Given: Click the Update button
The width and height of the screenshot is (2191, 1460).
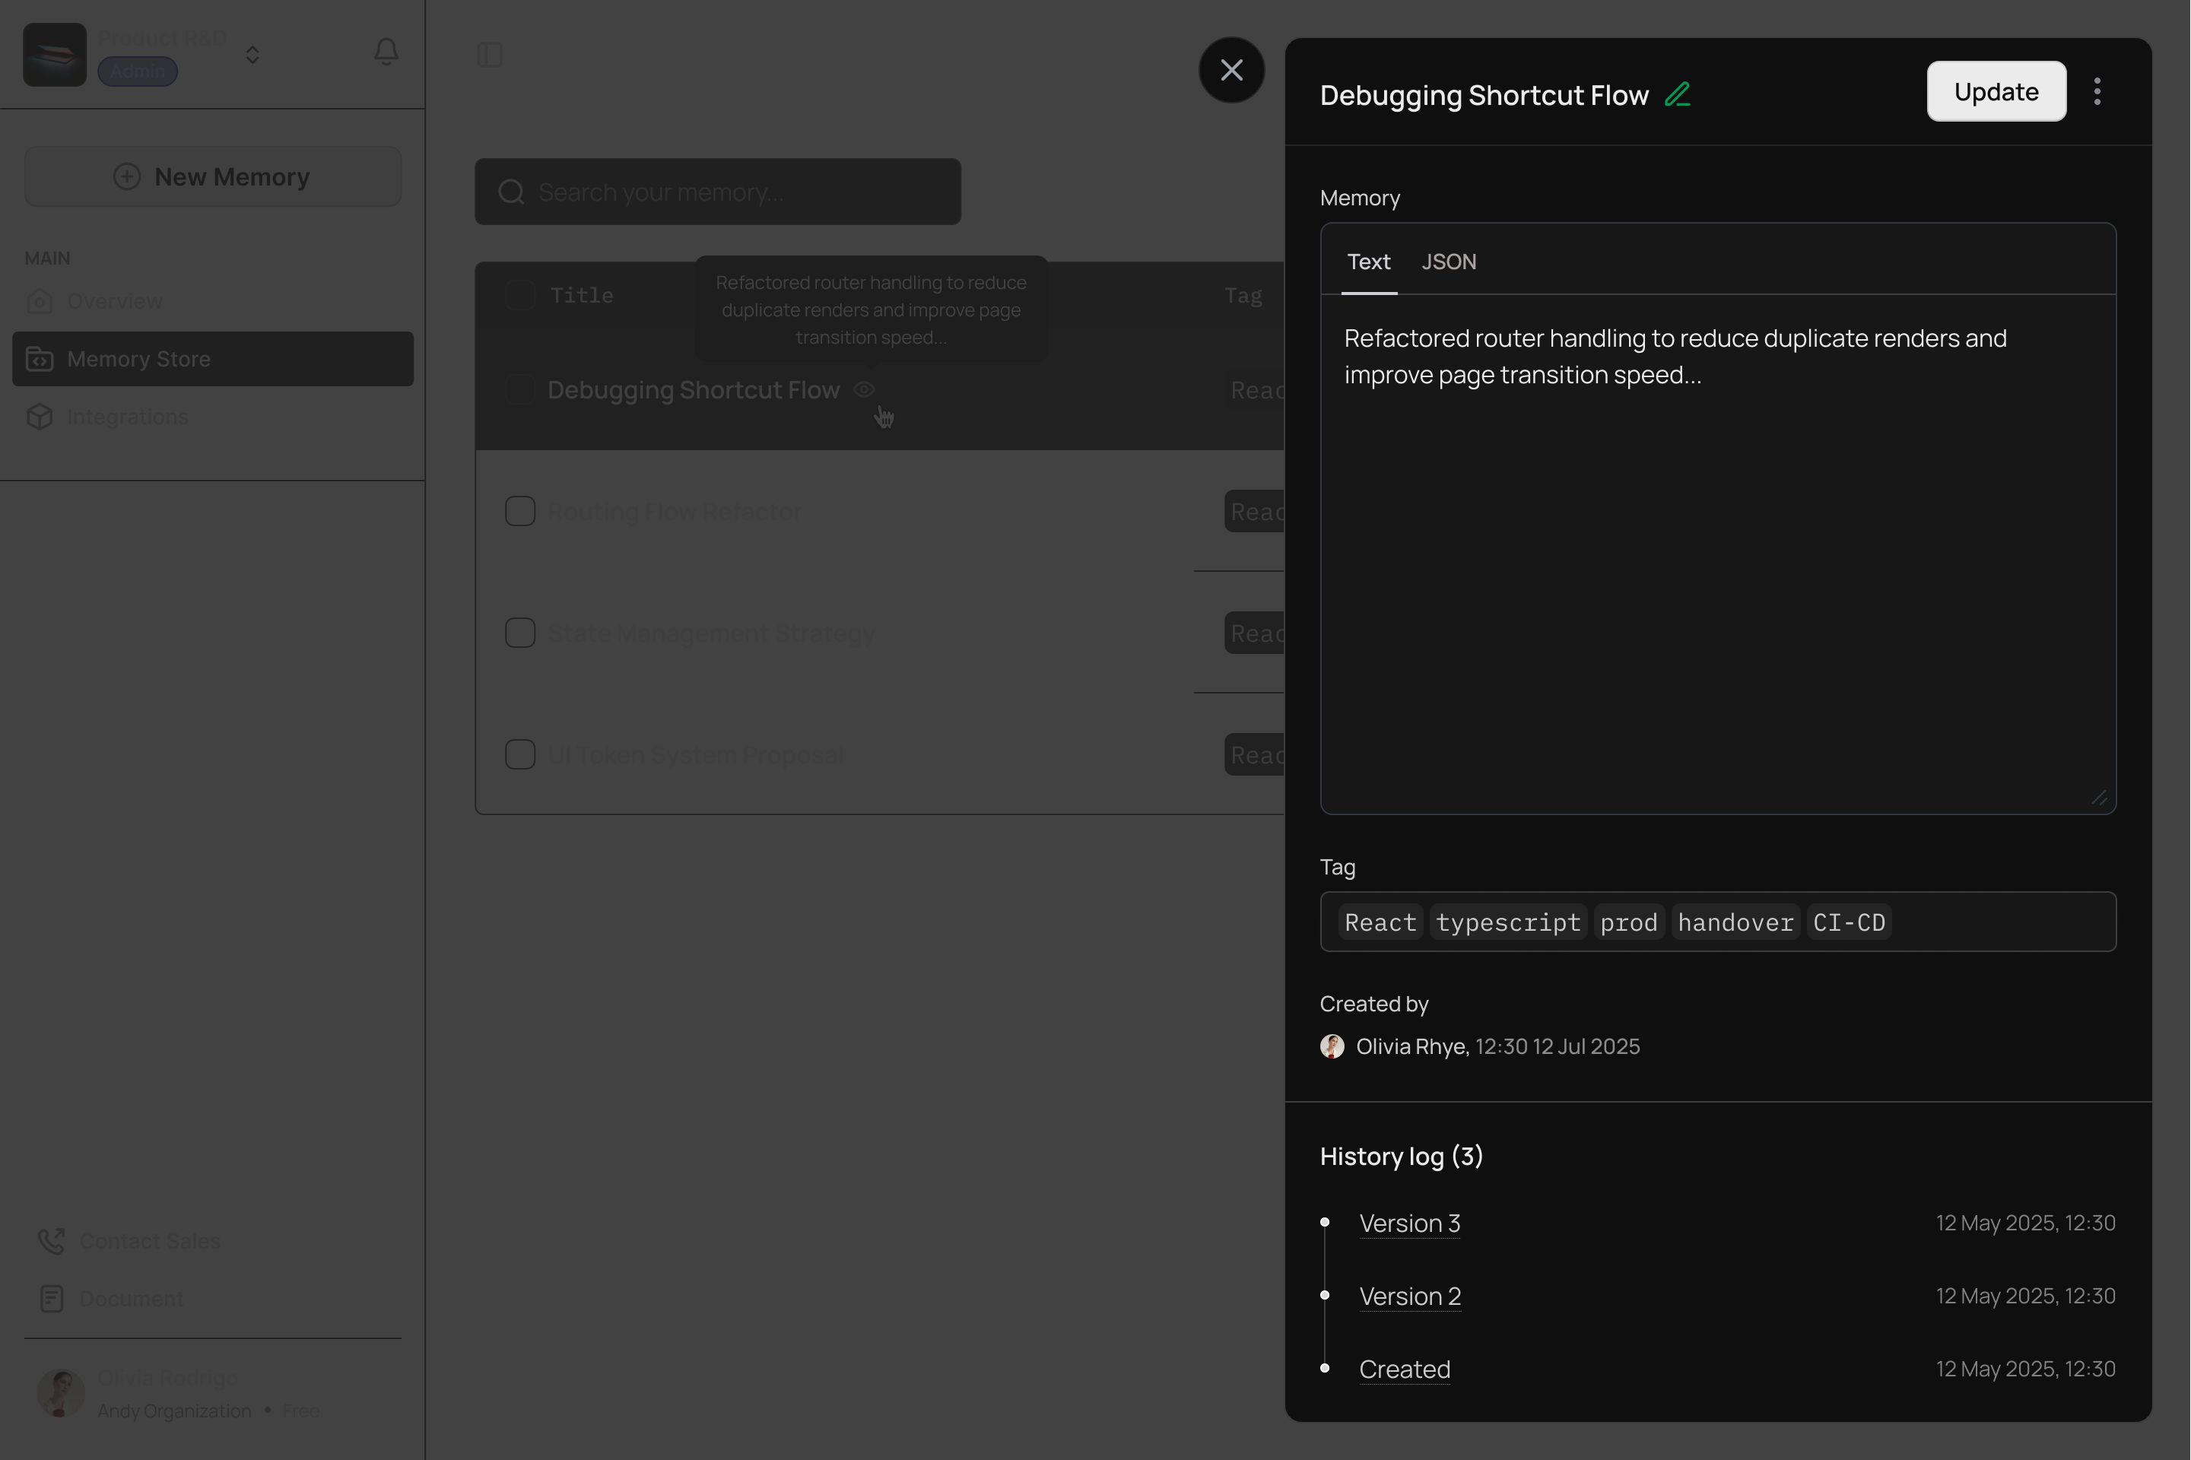Looking at the screenshot, I should coord(1996,91).
